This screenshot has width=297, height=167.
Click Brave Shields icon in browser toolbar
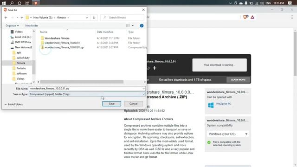coord(245,17)
